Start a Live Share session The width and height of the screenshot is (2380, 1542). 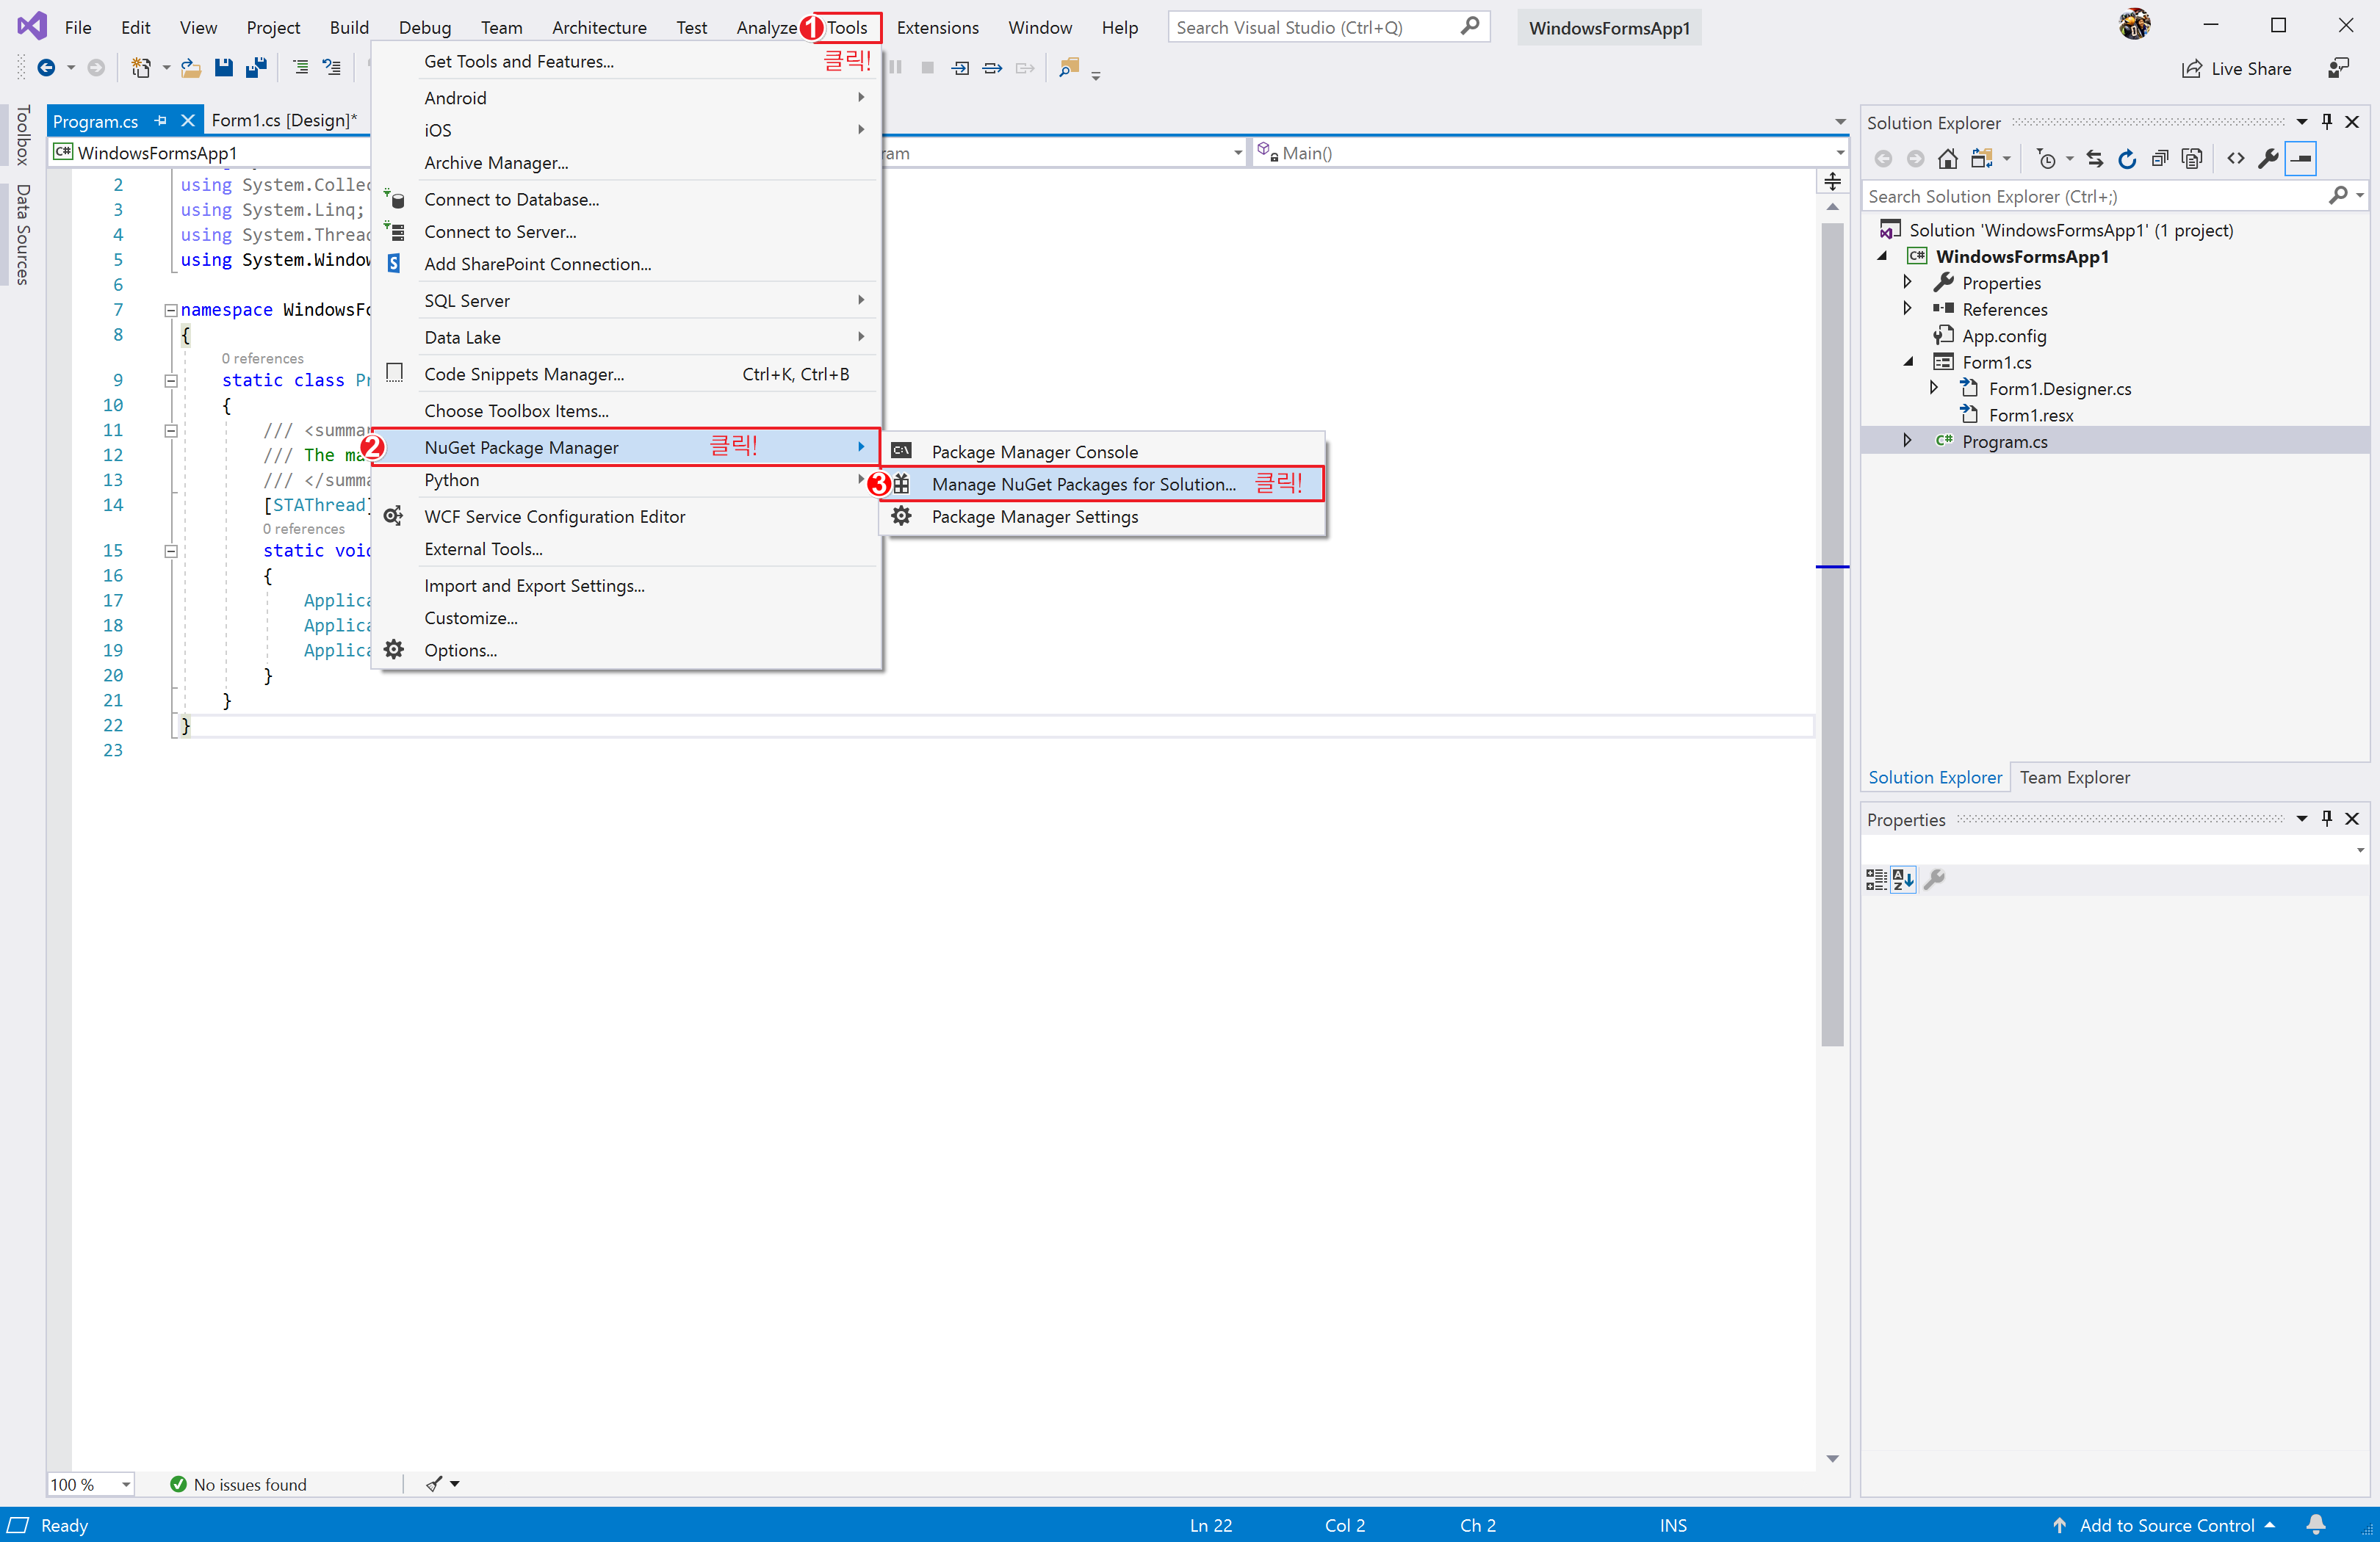click(2238, 68)
